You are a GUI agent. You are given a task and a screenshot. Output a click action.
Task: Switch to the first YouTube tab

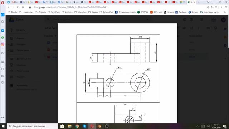point(38,2)
